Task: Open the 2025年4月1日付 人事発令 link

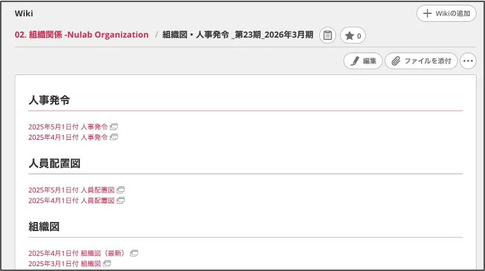Action: pos(68,137)
